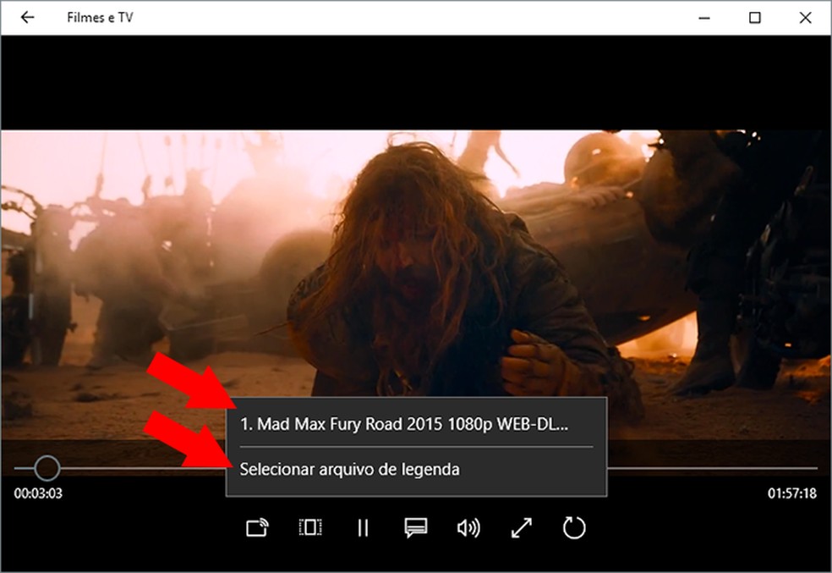The width and height of the screenshot is (832, 573).
Task: Select subtitle track Mad Max Fury Road 2015
Action: click(x=416, y=424)
